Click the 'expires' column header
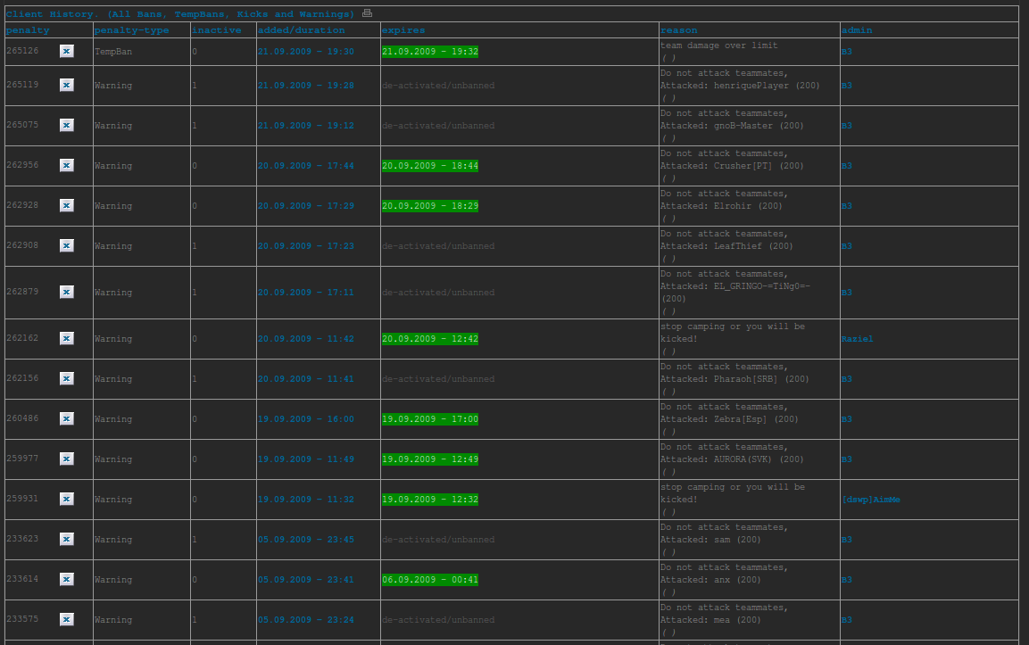The width and height of the screenshot is (1029, 645). click(403, 30)
